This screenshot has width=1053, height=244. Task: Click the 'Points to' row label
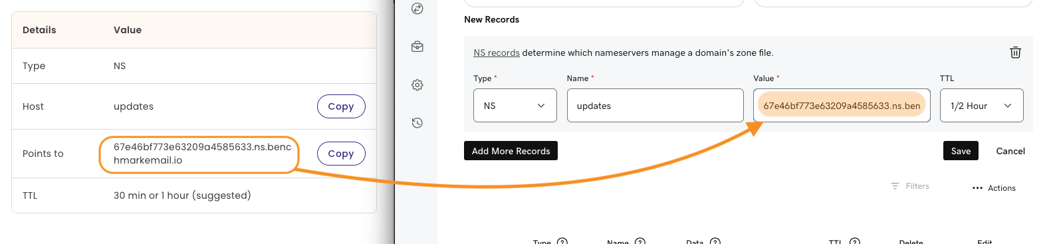[x=43, y=154]
